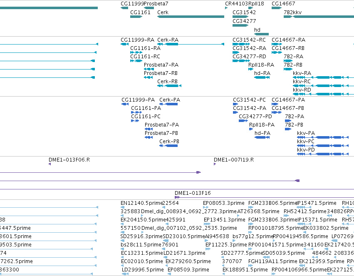Click the CG14667-PA protein
The image size is (354, 276).
275,104
